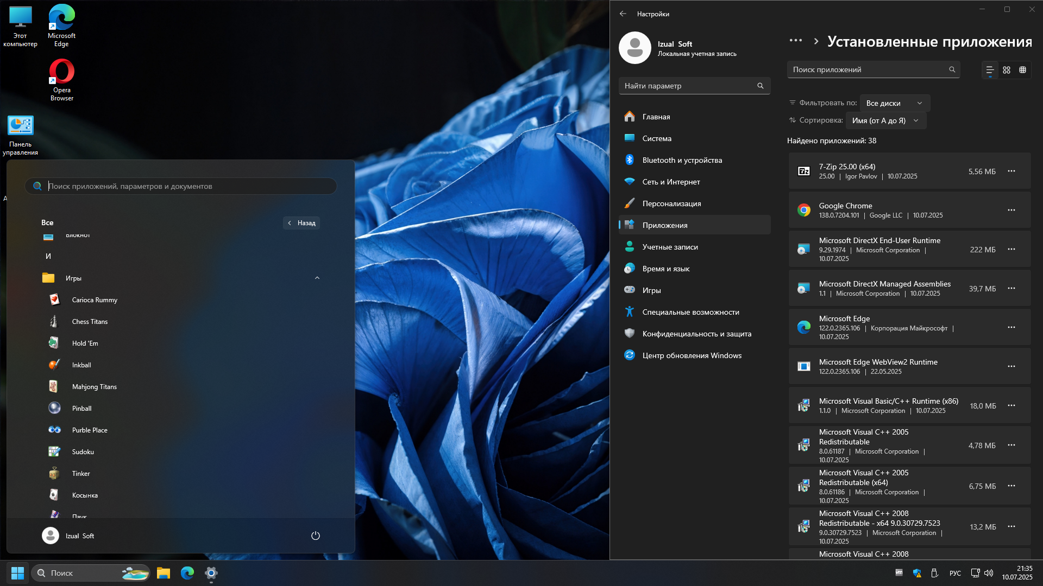Viewport: 1043px width, 586px height.
Task: Open more options for Visual Basic/C++ Runtime (x86)
Action: click(x=1011, y=406)
